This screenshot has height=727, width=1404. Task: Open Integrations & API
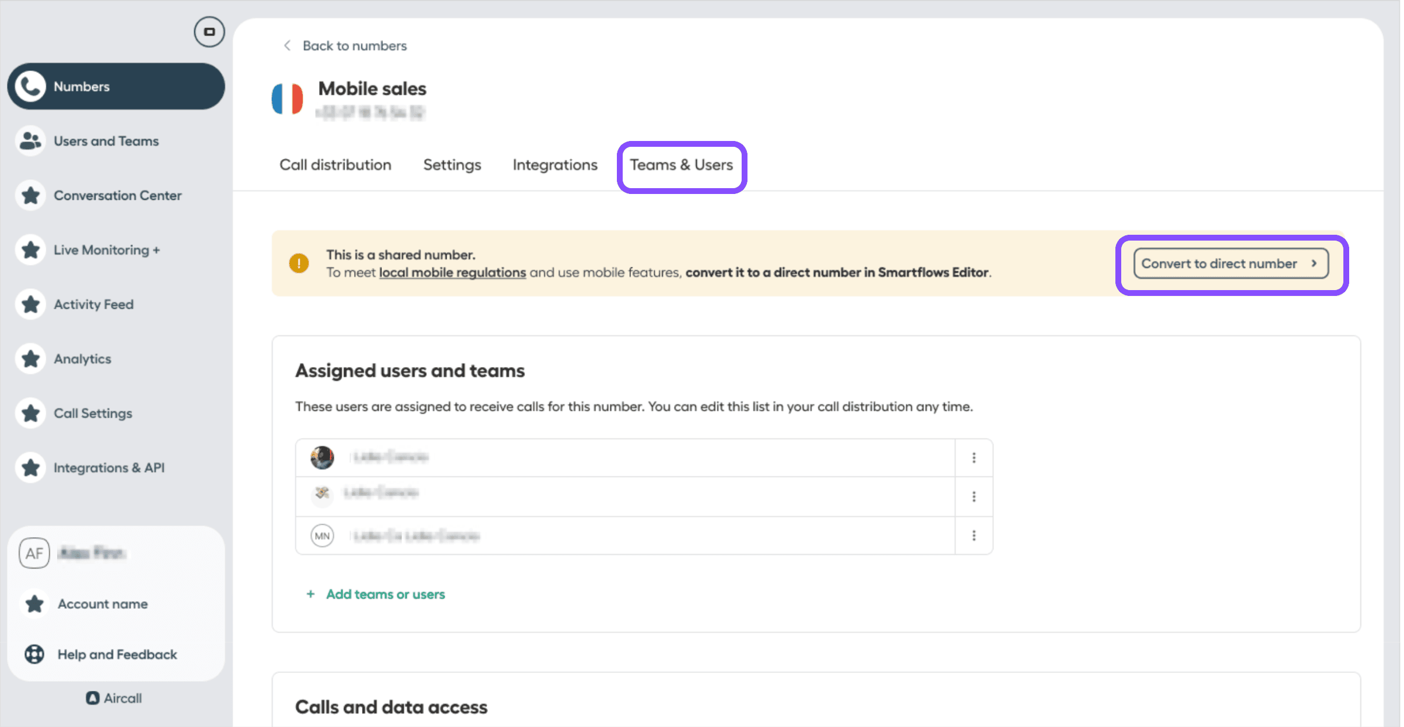[109, 467]
